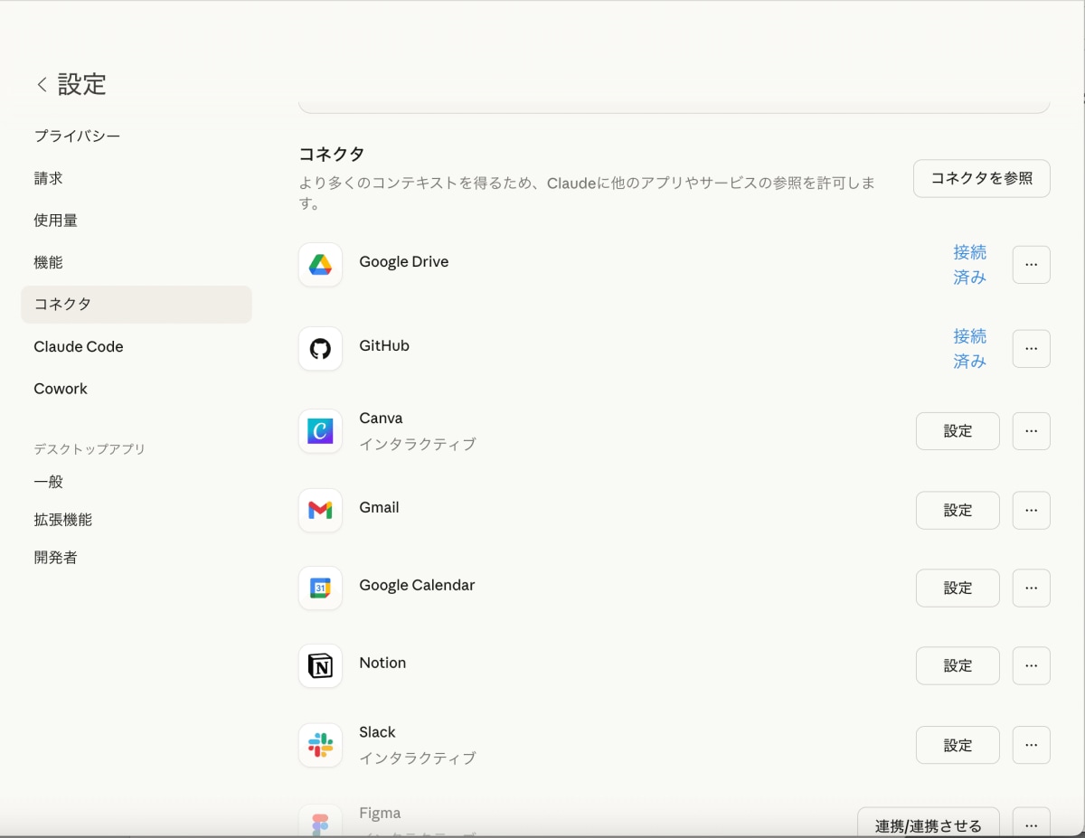This screenshot has height=838, width=1085.
Task: Click the 設定 page title
Action: (x=82, y=84)
